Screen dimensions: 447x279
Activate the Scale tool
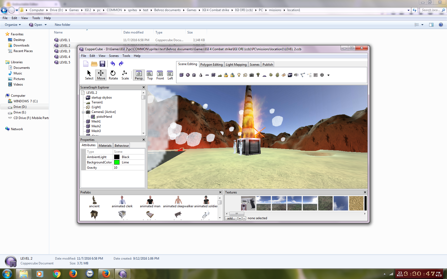[125, 75]
